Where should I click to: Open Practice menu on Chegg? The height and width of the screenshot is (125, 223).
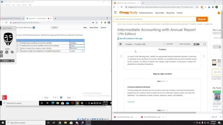click(x=180, y=13)
